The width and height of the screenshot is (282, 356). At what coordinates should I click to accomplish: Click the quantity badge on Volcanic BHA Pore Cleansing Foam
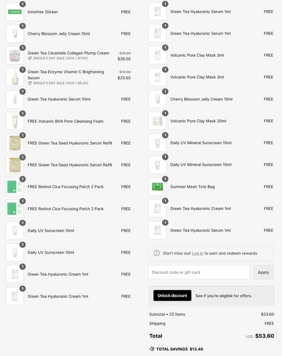[x=23, y=114]
